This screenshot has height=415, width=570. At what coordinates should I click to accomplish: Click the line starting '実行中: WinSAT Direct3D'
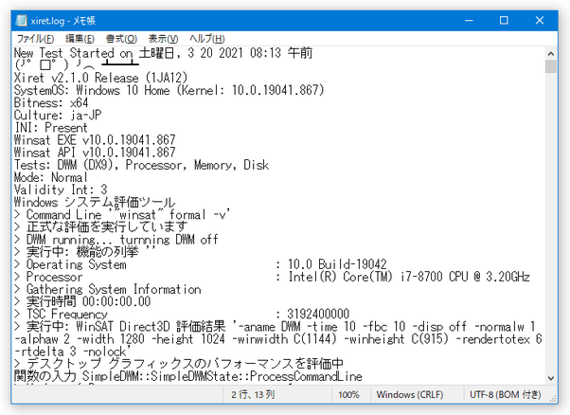point(276,327)
